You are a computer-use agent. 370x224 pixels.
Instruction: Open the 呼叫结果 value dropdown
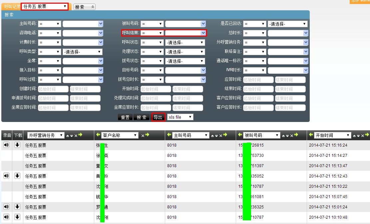[185, 33]
